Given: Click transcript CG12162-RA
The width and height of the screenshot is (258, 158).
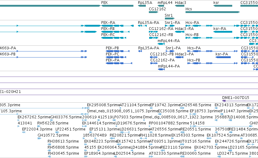Looking at the screenshot, I should click(153, 32).
